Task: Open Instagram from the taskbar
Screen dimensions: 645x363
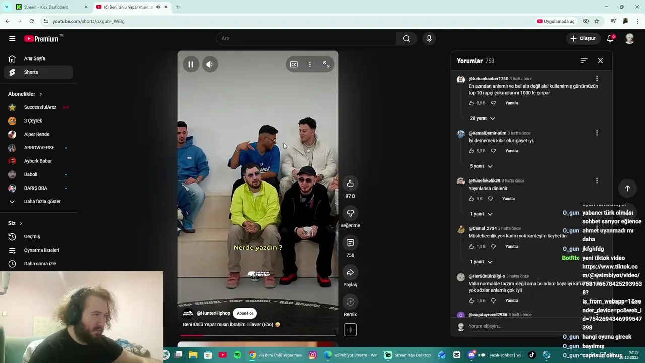Action: 312,355
